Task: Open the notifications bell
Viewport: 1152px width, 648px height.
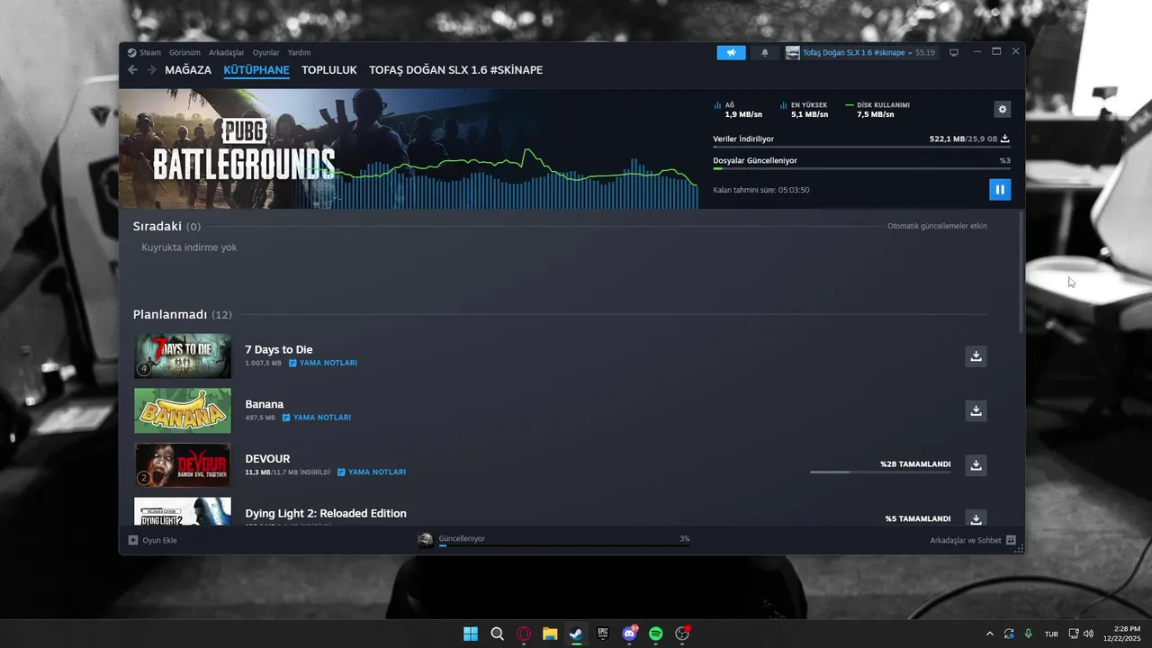Action: [x=765, y=52]
